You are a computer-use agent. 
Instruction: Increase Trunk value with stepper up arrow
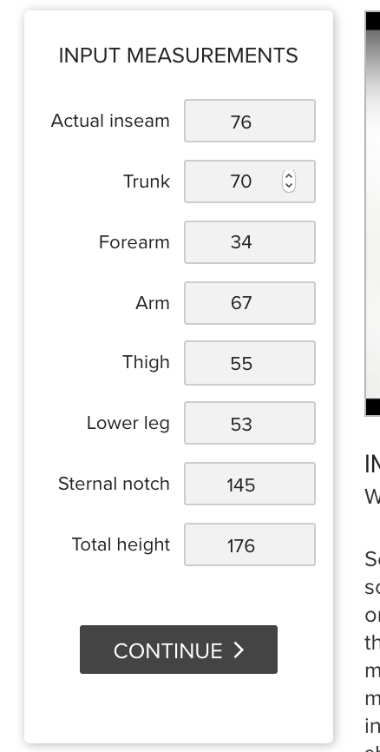click(289, 176)
